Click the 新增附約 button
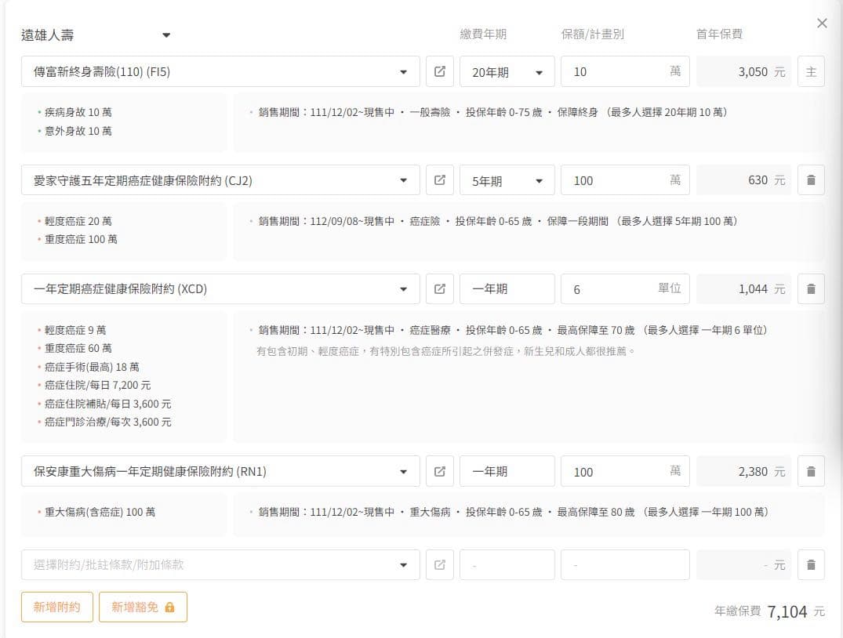 [56, 607]
